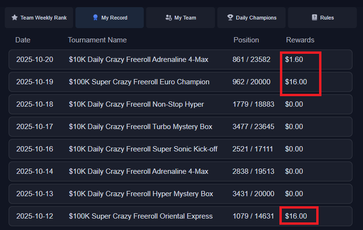Click the trophy icon on Daily Champions

[x=230, y=18]
